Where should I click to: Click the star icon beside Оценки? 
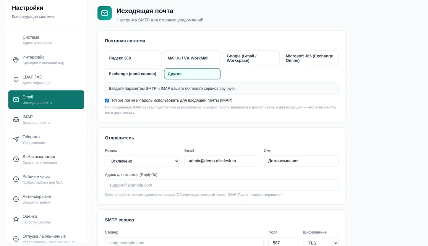[16, 219]
